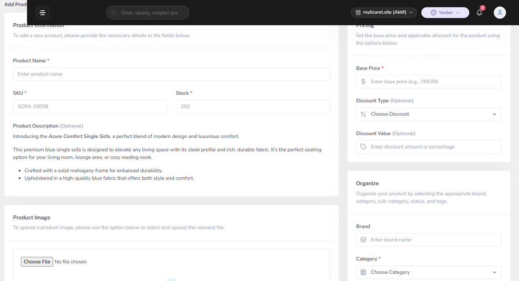
Task: Focus the Product Name input field
Action: [172, 74]
